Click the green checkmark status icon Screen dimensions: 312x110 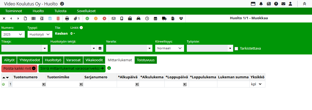(x=87, y=18)
